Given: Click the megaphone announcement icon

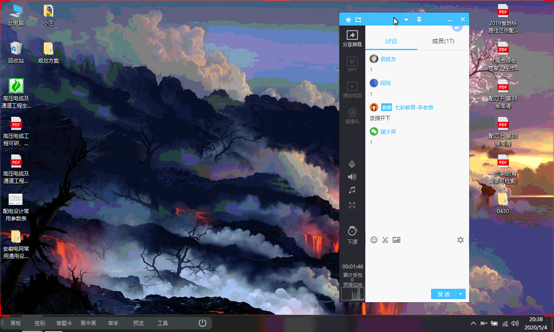Looking at the screenshot, I should tap(457, 28).
